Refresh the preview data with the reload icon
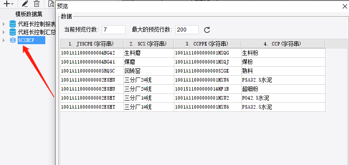The image size is (349, 165). pyautogui.click(x=207, y=30)
